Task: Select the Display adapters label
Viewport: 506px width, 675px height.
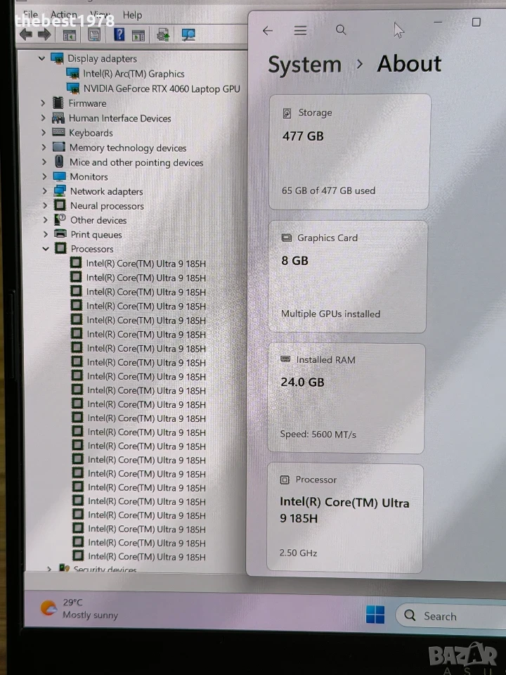Action: 102,58
